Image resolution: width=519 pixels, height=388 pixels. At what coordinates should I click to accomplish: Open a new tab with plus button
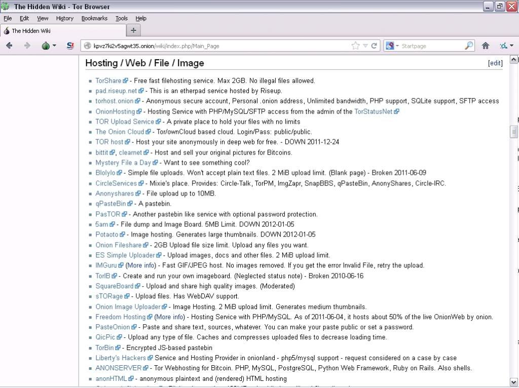point(133,30)
